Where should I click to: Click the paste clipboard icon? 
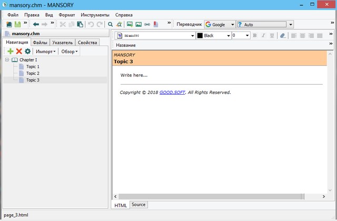click(80, 24)
